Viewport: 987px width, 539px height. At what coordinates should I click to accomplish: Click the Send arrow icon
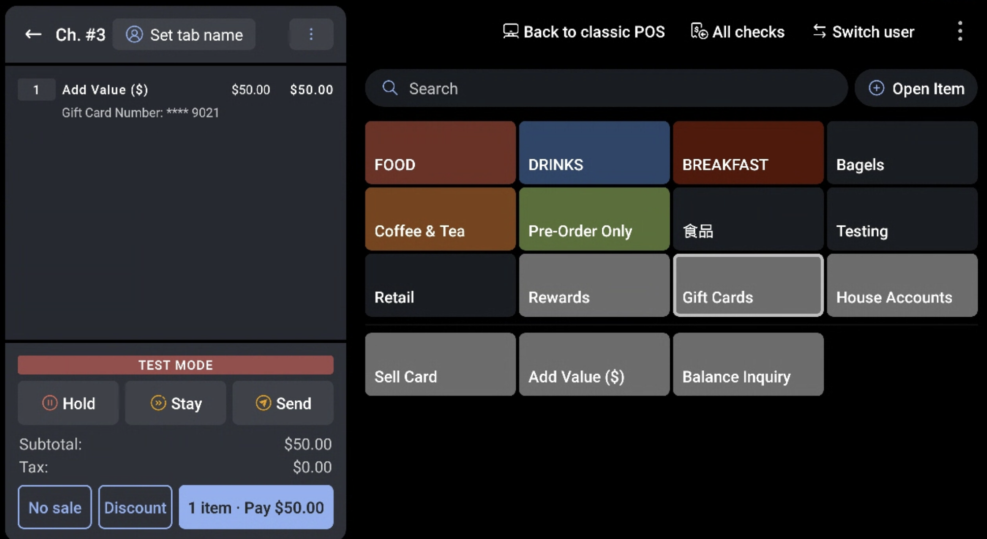(x=264, y=403)
